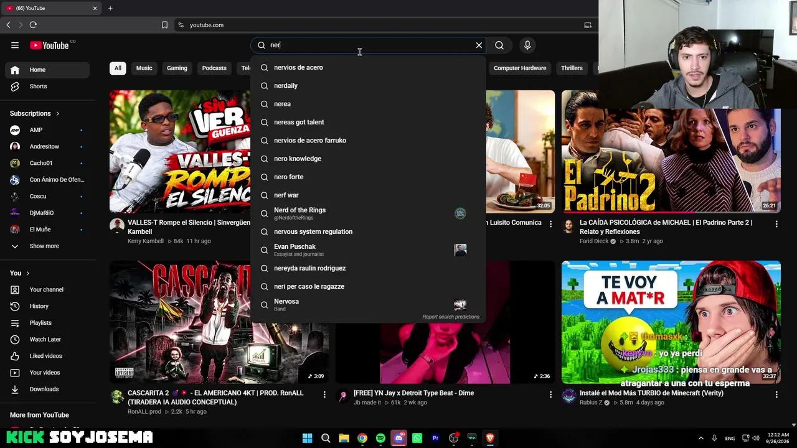Select suggestion 'nereas got talent'
797x448 pixels.
click(x=368, y=122)
